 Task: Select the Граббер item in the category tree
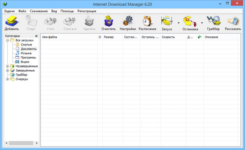click(x=21, y=75)
